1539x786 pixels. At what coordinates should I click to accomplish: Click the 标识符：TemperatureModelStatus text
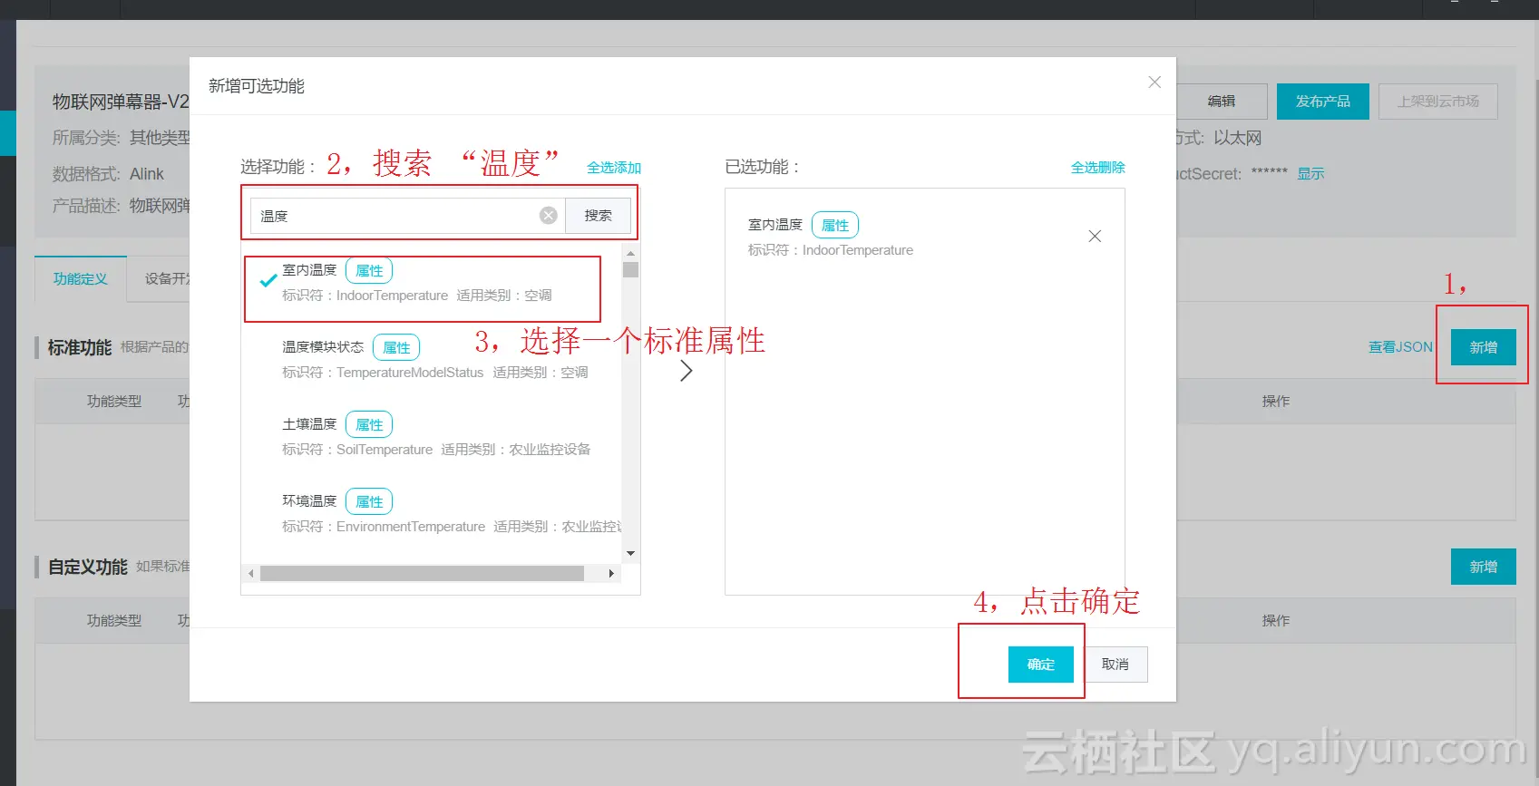383,373
